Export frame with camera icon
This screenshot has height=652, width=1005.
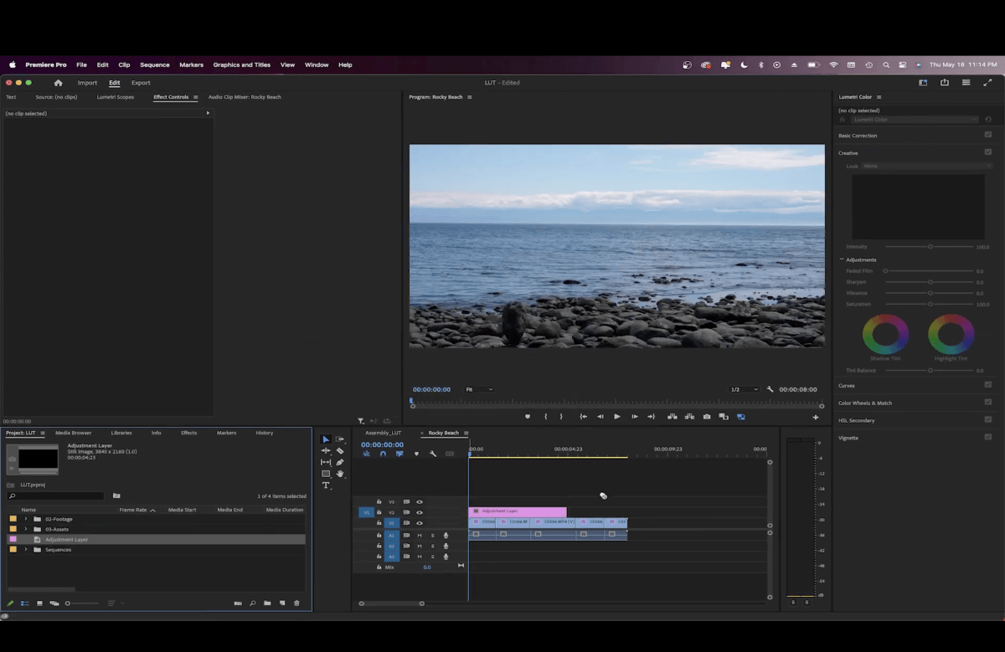[707, 417]
